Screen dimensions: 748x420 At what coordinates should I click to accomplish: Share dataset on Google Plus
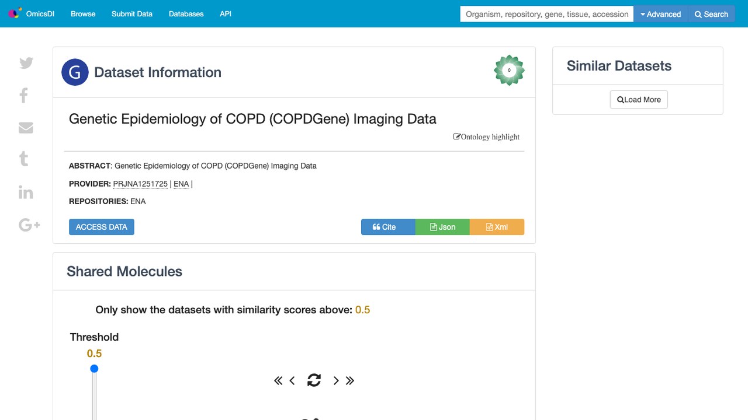coord(29,225)
